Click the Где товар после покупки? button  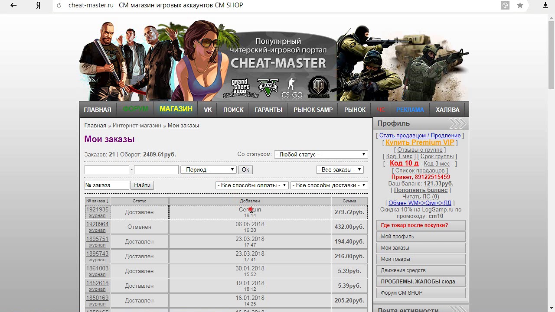[x=421, y=225]
